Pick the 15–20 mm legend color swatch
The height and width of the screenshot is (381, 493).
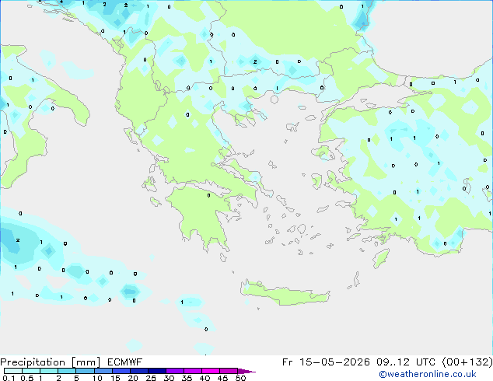click(x=121, y=371)
